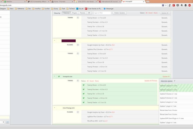This screenshot has height=129, width=193.
Task: Uncheck Twenty Twelve theme under innopub.com
Action: tap(84, 102)
